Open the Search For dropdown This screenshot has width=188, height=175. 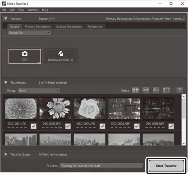pyautogui.click(x=29, y=33)
